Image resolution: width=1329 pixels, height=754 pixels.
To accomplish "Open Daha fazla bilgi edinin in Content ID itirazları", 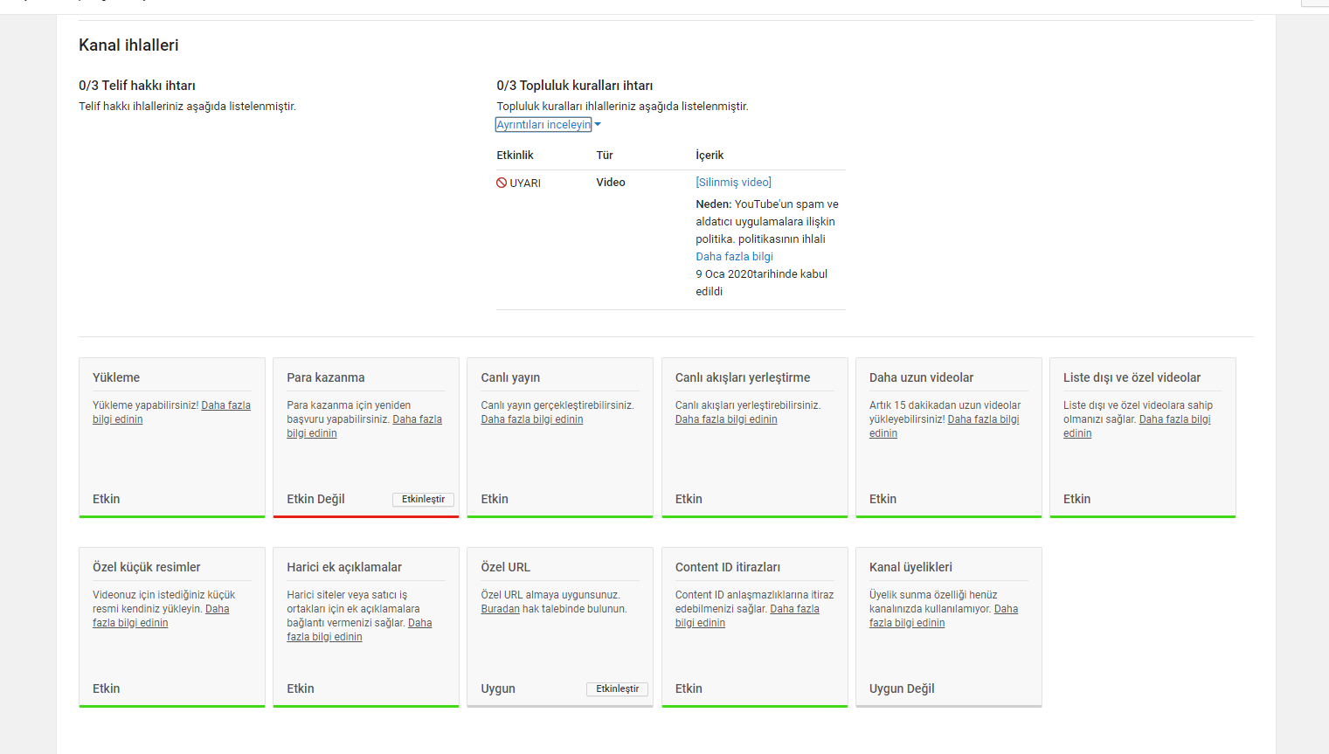I will tap(747, 616).
